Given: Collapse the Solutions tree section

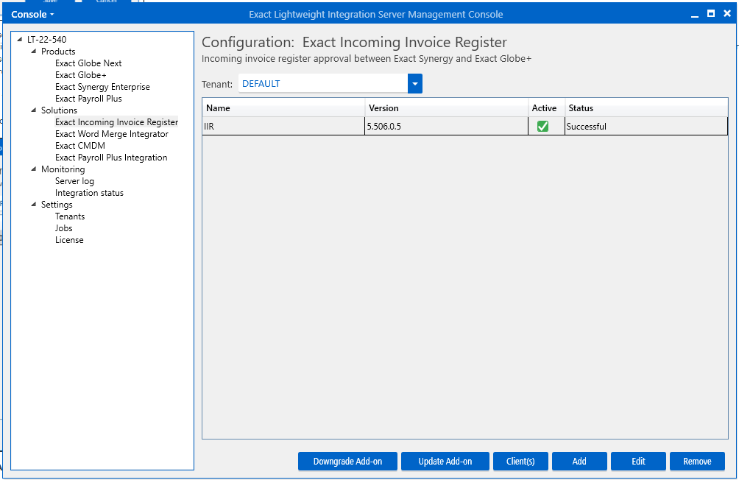Looking at the screenshot, I should [34, 110].
